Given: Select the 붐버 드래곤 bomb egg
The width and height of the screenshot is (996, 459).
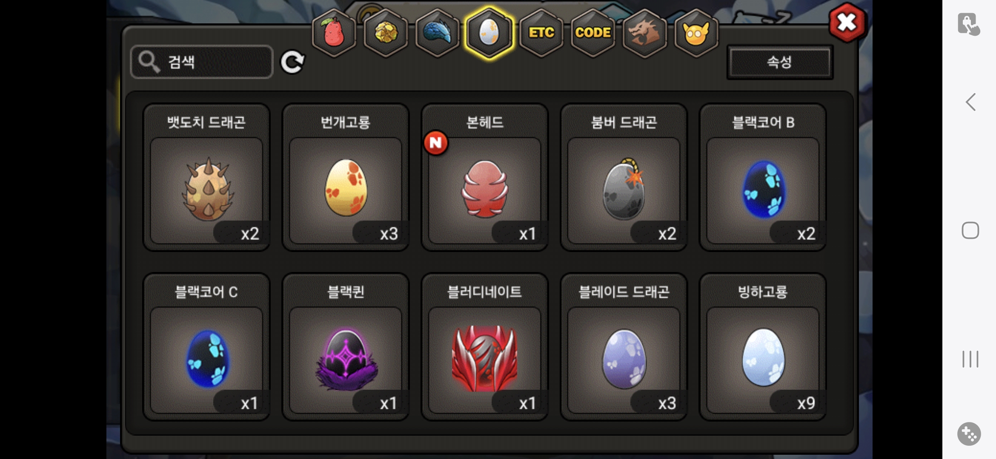Looking at the screenshot, I should [x=624, y=178].
